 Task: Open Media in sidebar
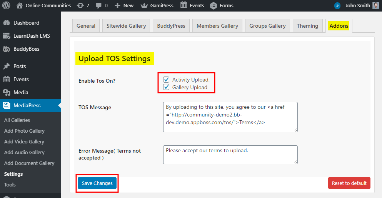tap(21, 92)
